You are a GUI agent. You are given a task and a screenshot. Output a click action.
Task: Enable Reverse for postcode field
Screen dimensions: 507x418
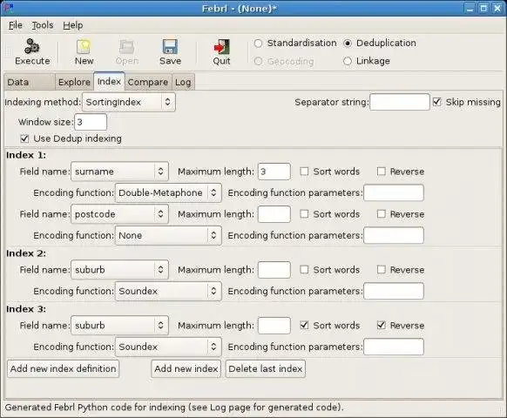point(382,214)
